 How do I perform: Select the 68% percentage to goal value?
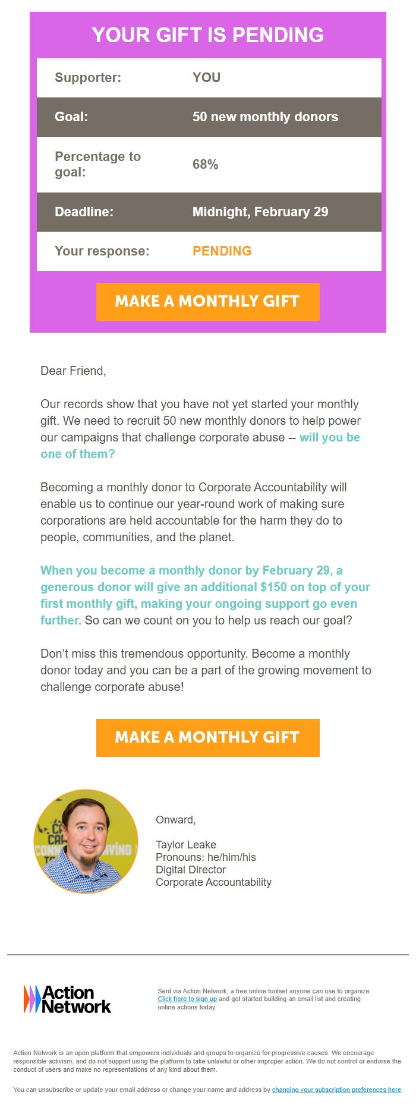pyautogui.click(x=204, y=165)
